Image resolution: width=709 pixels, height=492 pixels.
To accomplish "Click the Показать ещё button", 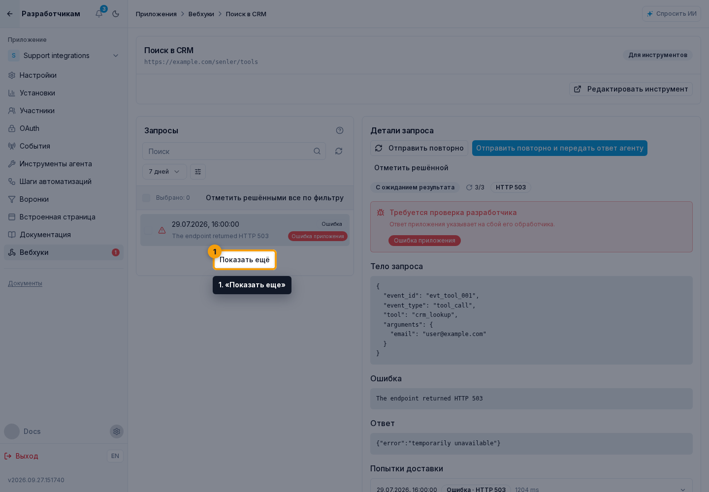I will tap(245, 260).
